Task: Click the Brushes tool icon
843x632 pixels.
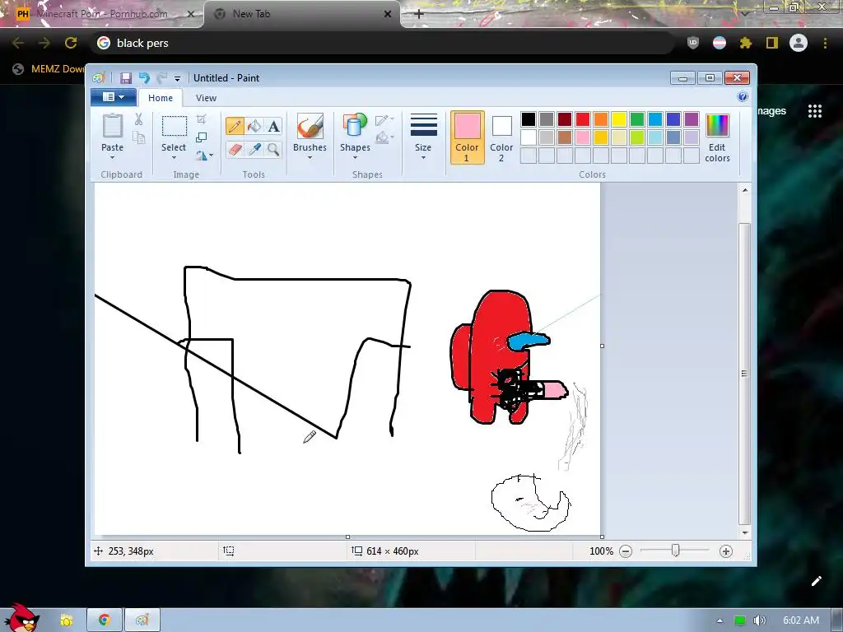Action: tap(310, 126)
